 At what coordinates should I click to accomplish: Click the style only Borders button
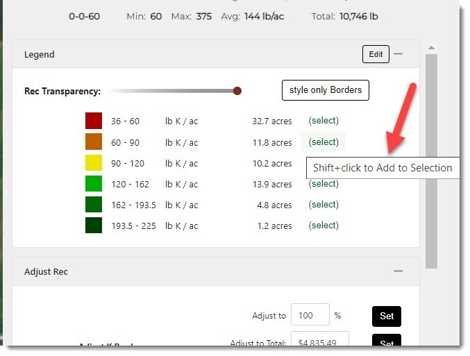pos(326,90)
